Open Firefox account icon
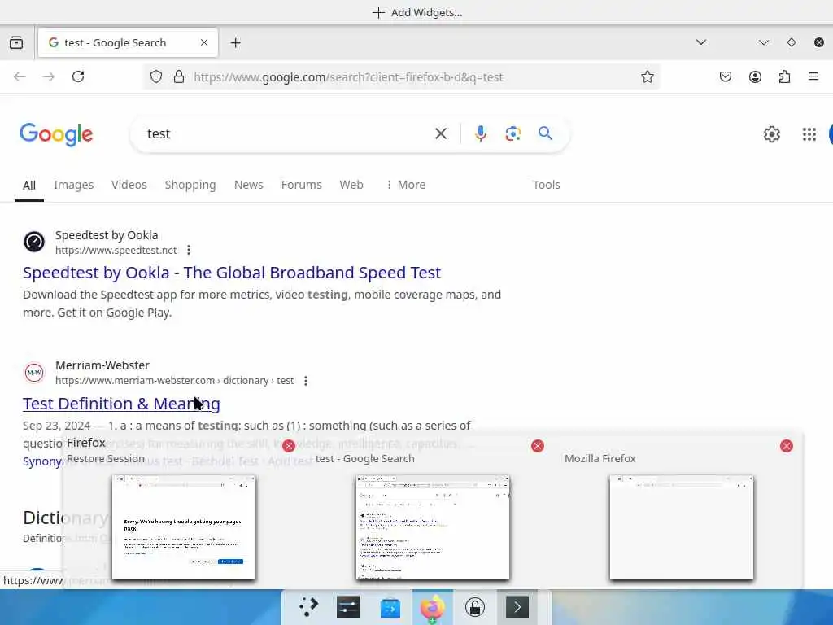 coord(755,77)
